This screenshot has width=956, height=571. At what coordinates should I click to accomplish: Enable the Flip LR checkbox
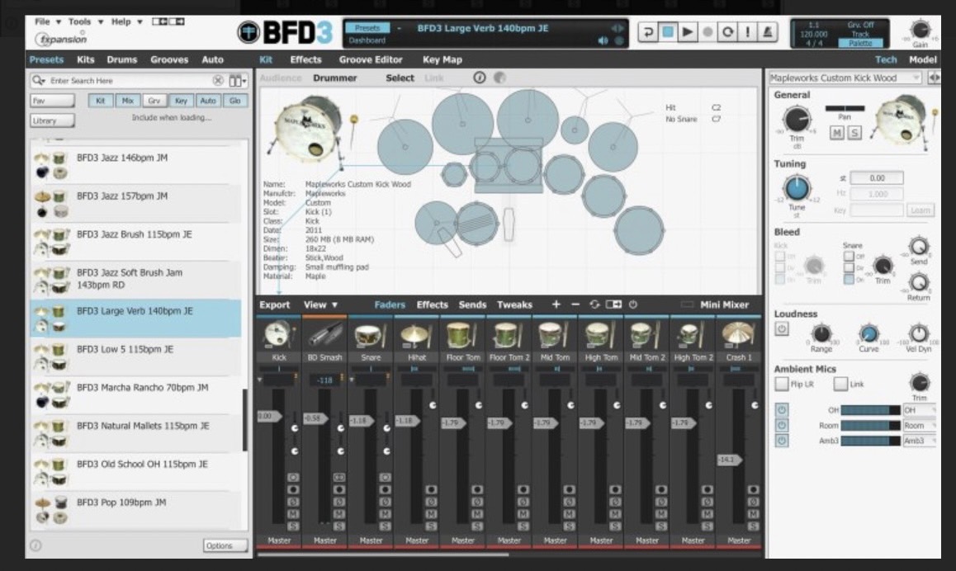pyautogui.click(x=782, y=384)
